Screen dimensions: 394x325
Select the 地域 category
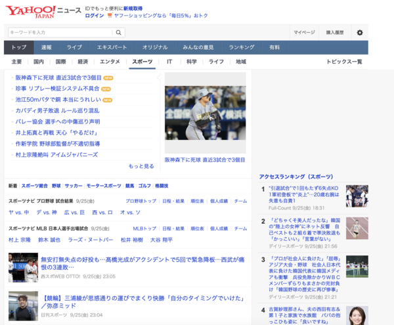click(x=241, y=62)
